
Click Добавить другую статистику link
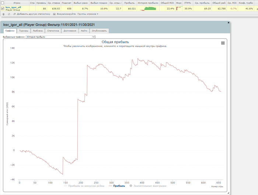point(32,14)
